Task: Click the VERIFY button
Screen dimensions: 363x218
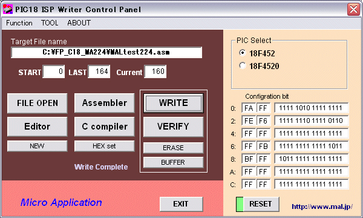Action: pos(174,127)
